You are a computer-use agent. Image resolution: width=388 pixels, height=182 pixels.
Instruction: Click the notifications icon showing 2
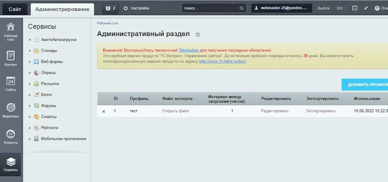(x=110, y=8)
